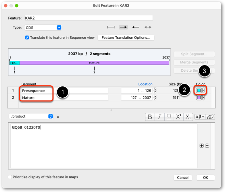Open the /product qualifier dropdown

(x=31, y=116)
